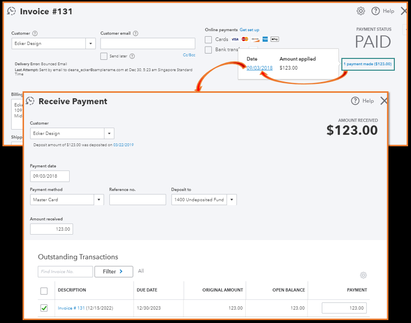Click the Find Invoice No. search field
411x323 pixels.
[x=65, y=271]
